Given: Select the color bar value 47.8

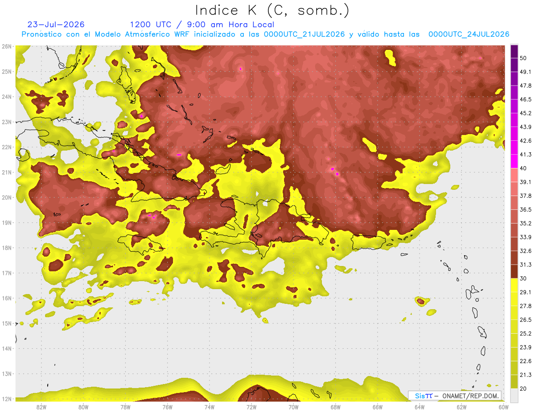Looking at the screenshot, I should 525,86.
